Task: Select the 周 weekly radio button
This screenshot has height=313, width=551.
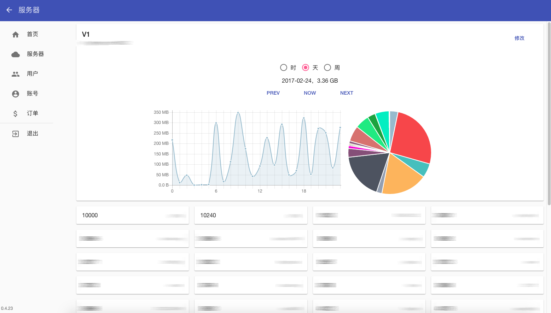Action: coord(327,67)
